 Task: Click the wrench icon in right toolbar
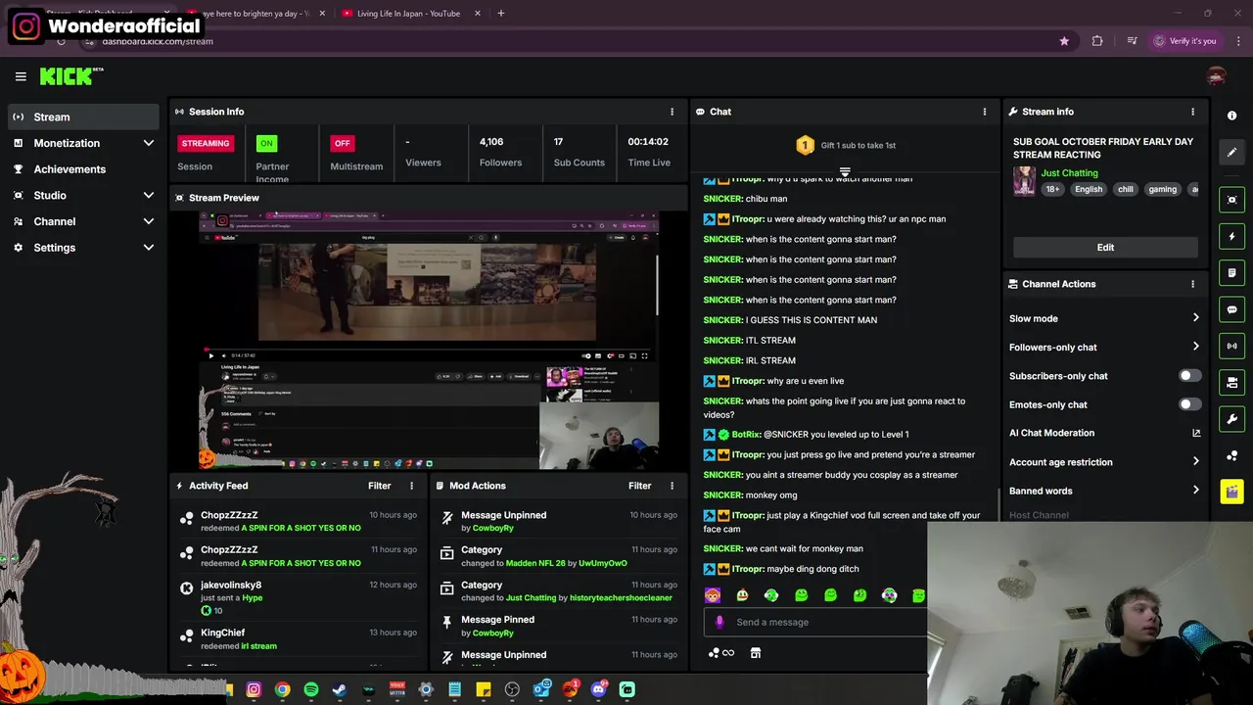pyautogui.click(x=1231, y=419)
